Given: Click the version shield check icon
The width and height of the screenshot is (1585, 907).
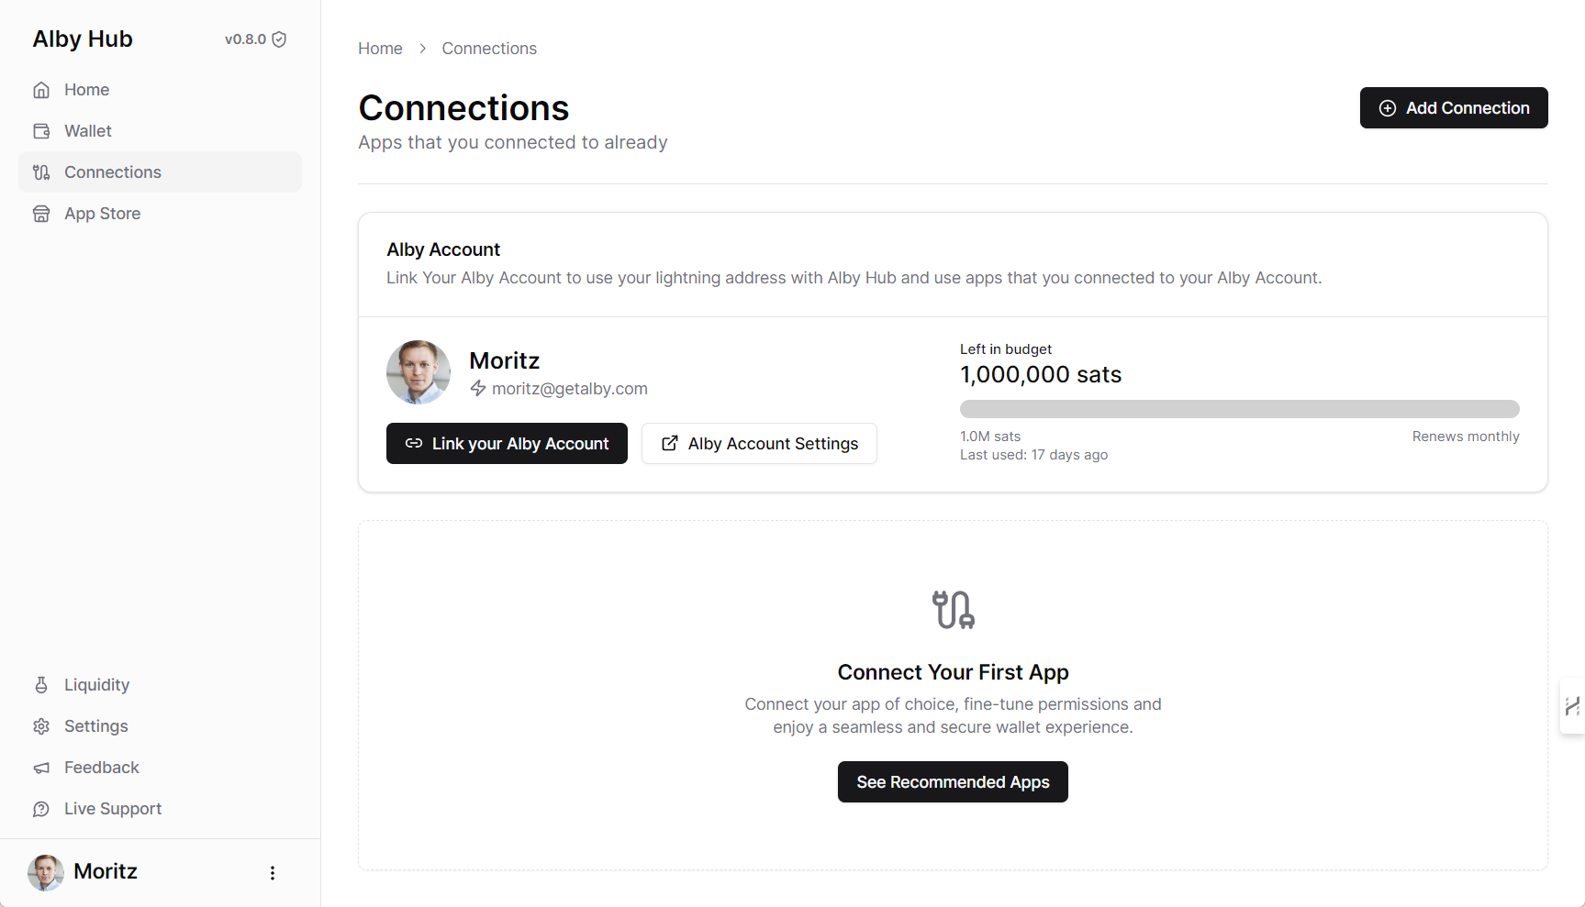Looking at the screenshot, I should [280, 39].
